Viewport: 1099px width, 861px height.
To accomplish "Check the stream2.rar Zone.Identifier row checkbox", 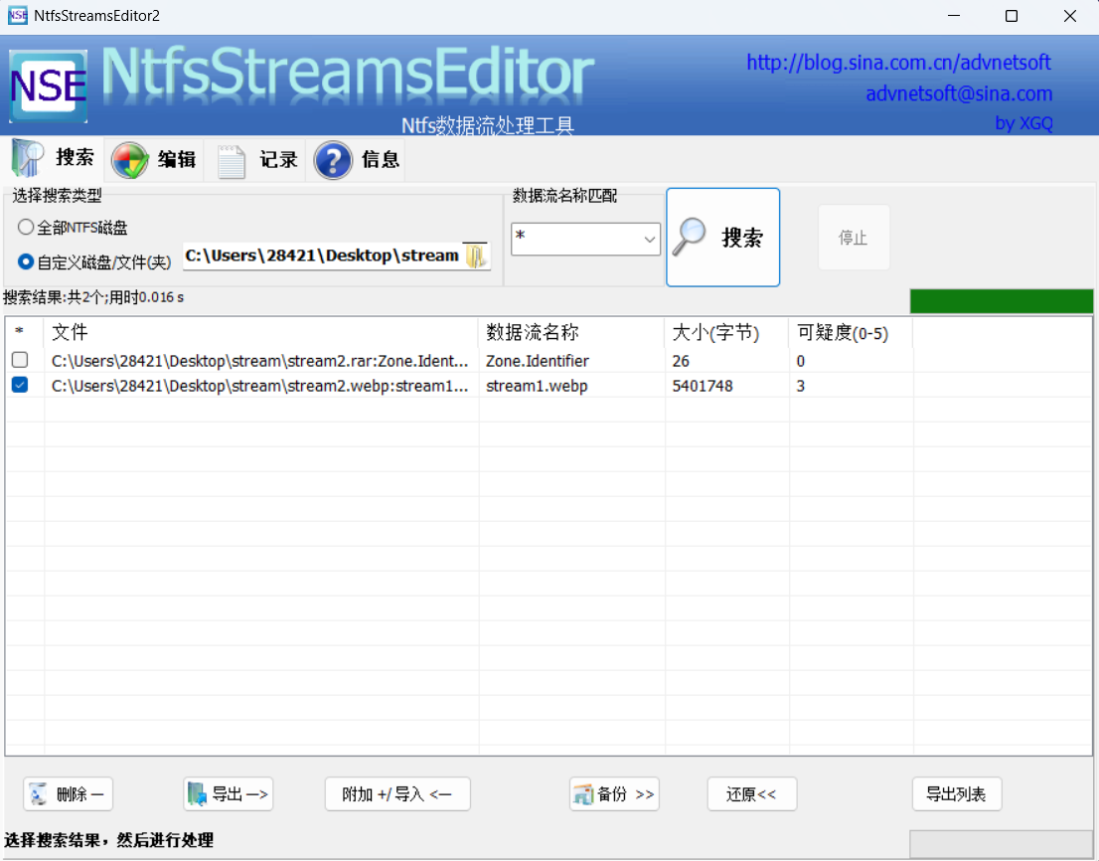I will tap(20, 360).
